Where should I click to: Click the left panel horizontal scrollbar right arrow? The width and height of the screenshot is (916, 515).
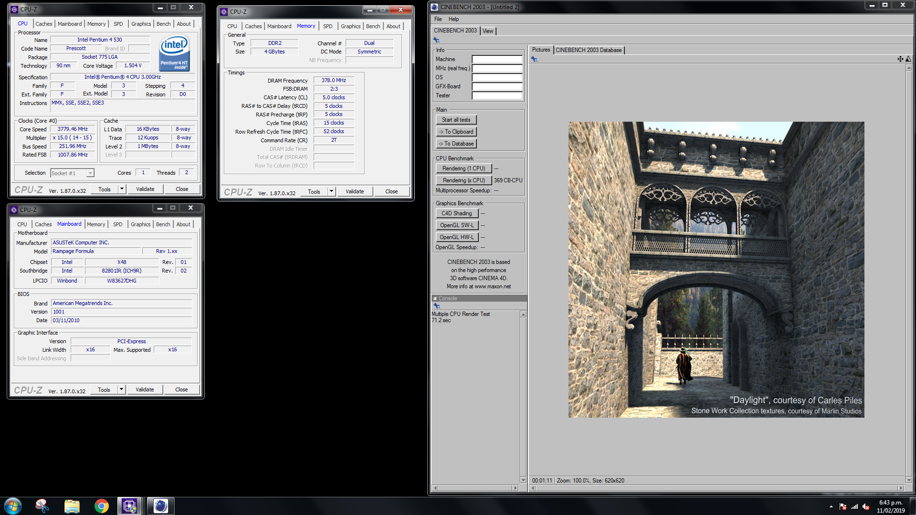tap(515, 488)
